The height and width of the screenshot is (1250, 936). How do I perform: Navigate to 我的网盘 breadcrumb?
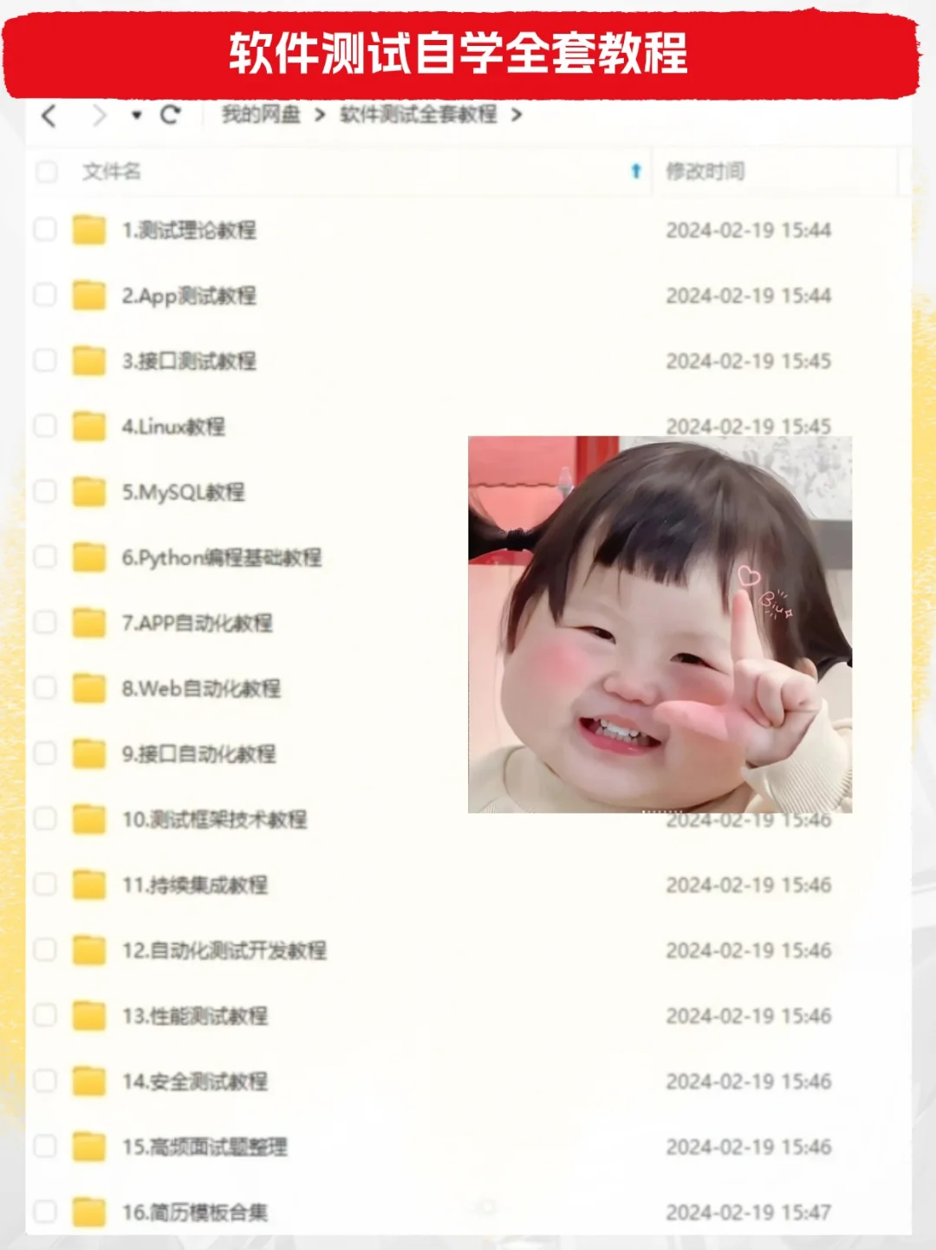click(260, 114)
